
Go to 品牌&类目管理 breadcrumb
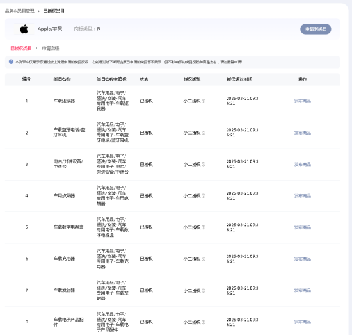coord(20,11)
